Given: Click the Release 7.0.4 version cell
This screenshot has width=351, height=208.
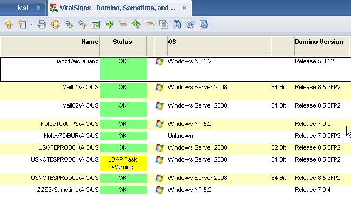Looking at the screenshot, I should (x=313, y=190).
